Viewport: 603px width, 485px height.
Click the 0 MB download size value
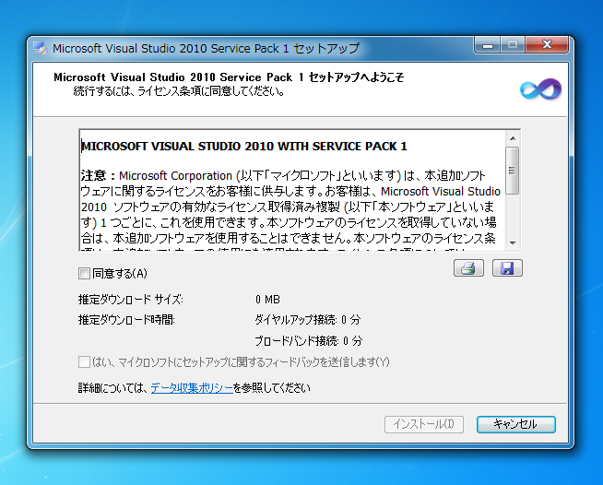267,300
